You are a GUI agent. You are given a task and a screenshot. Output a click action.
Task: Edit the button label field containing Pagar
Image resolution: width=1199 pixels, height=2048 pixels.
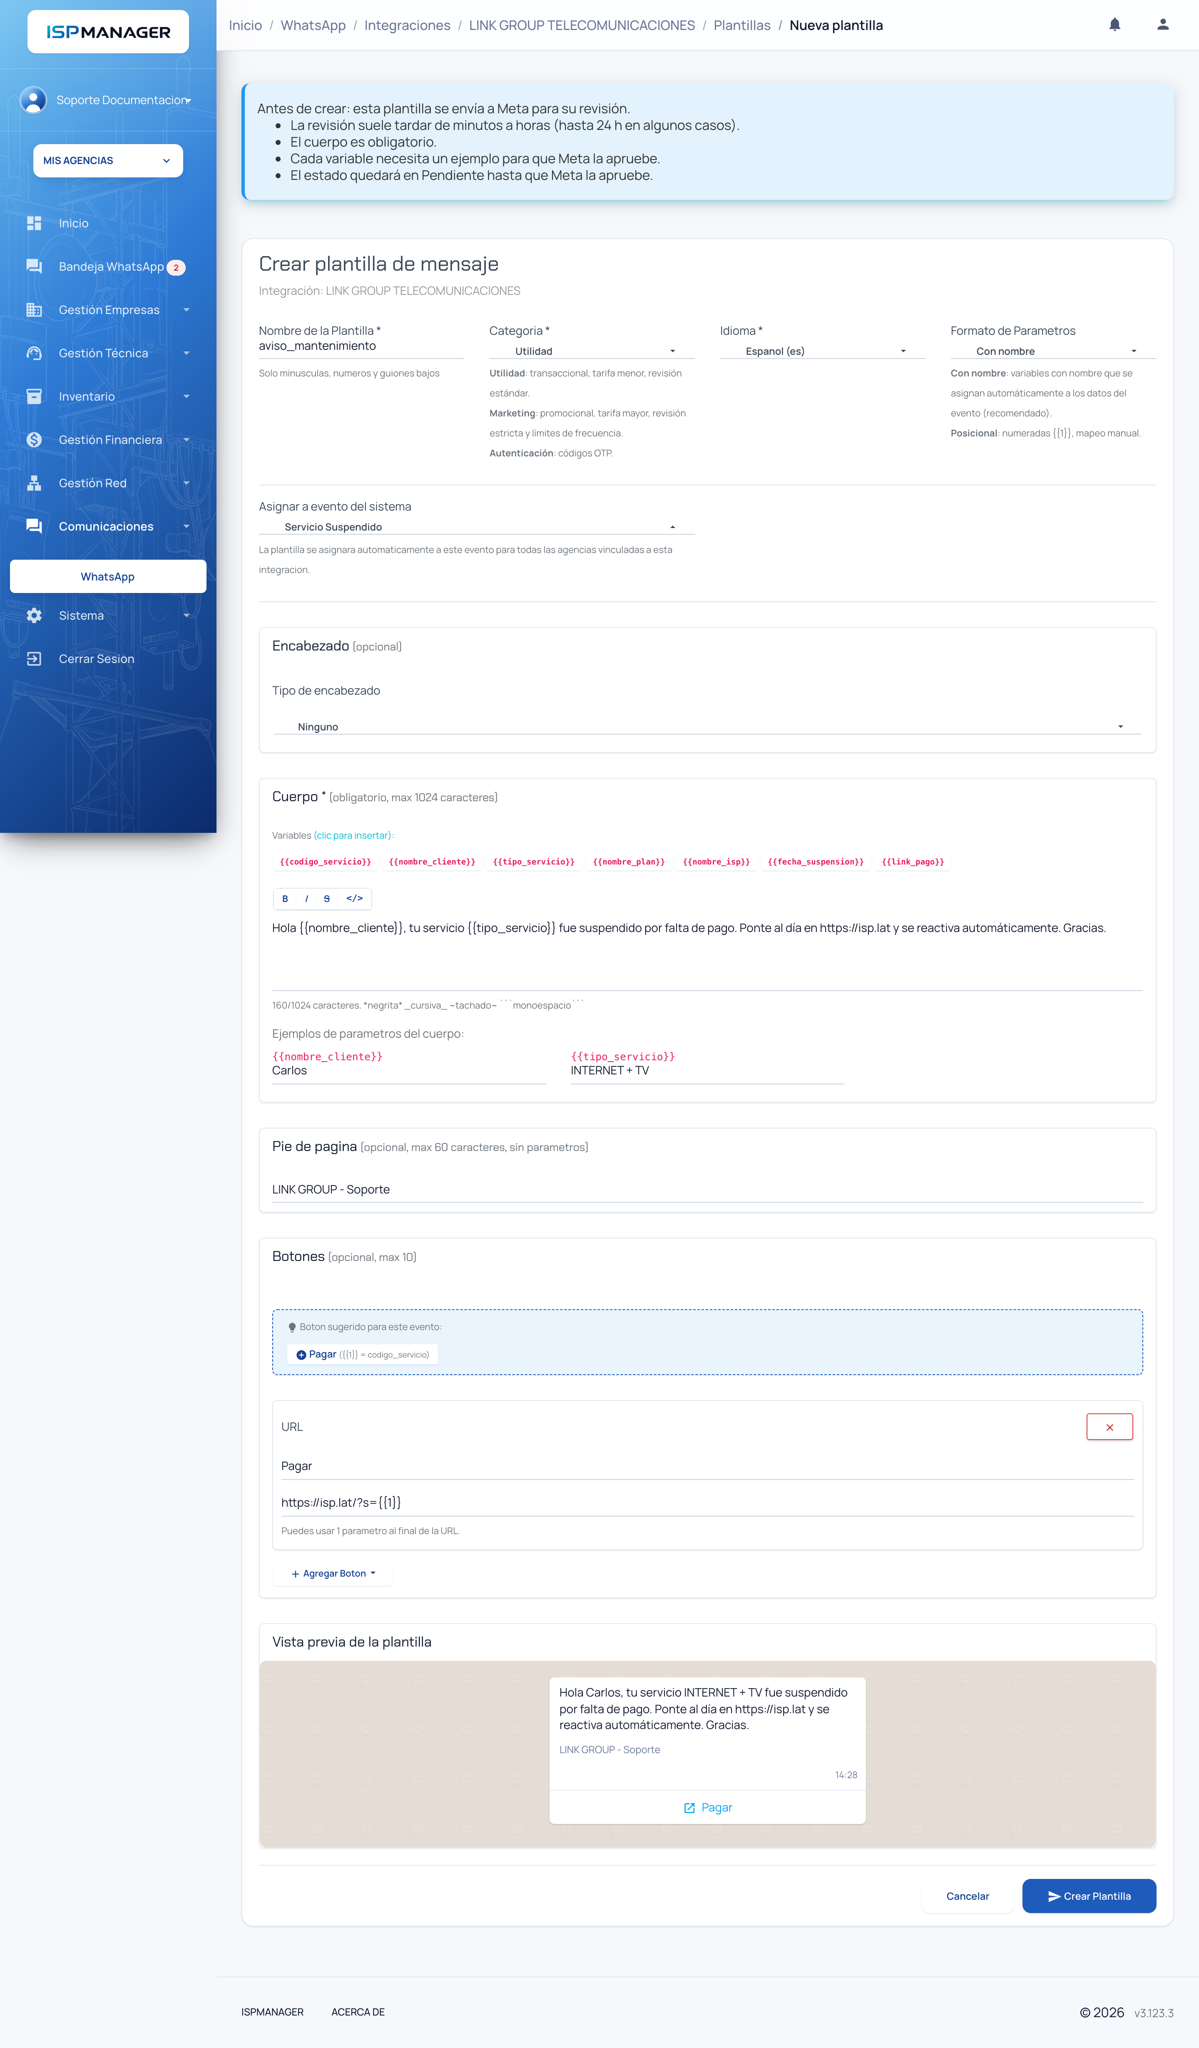[x=708, y=1466]
